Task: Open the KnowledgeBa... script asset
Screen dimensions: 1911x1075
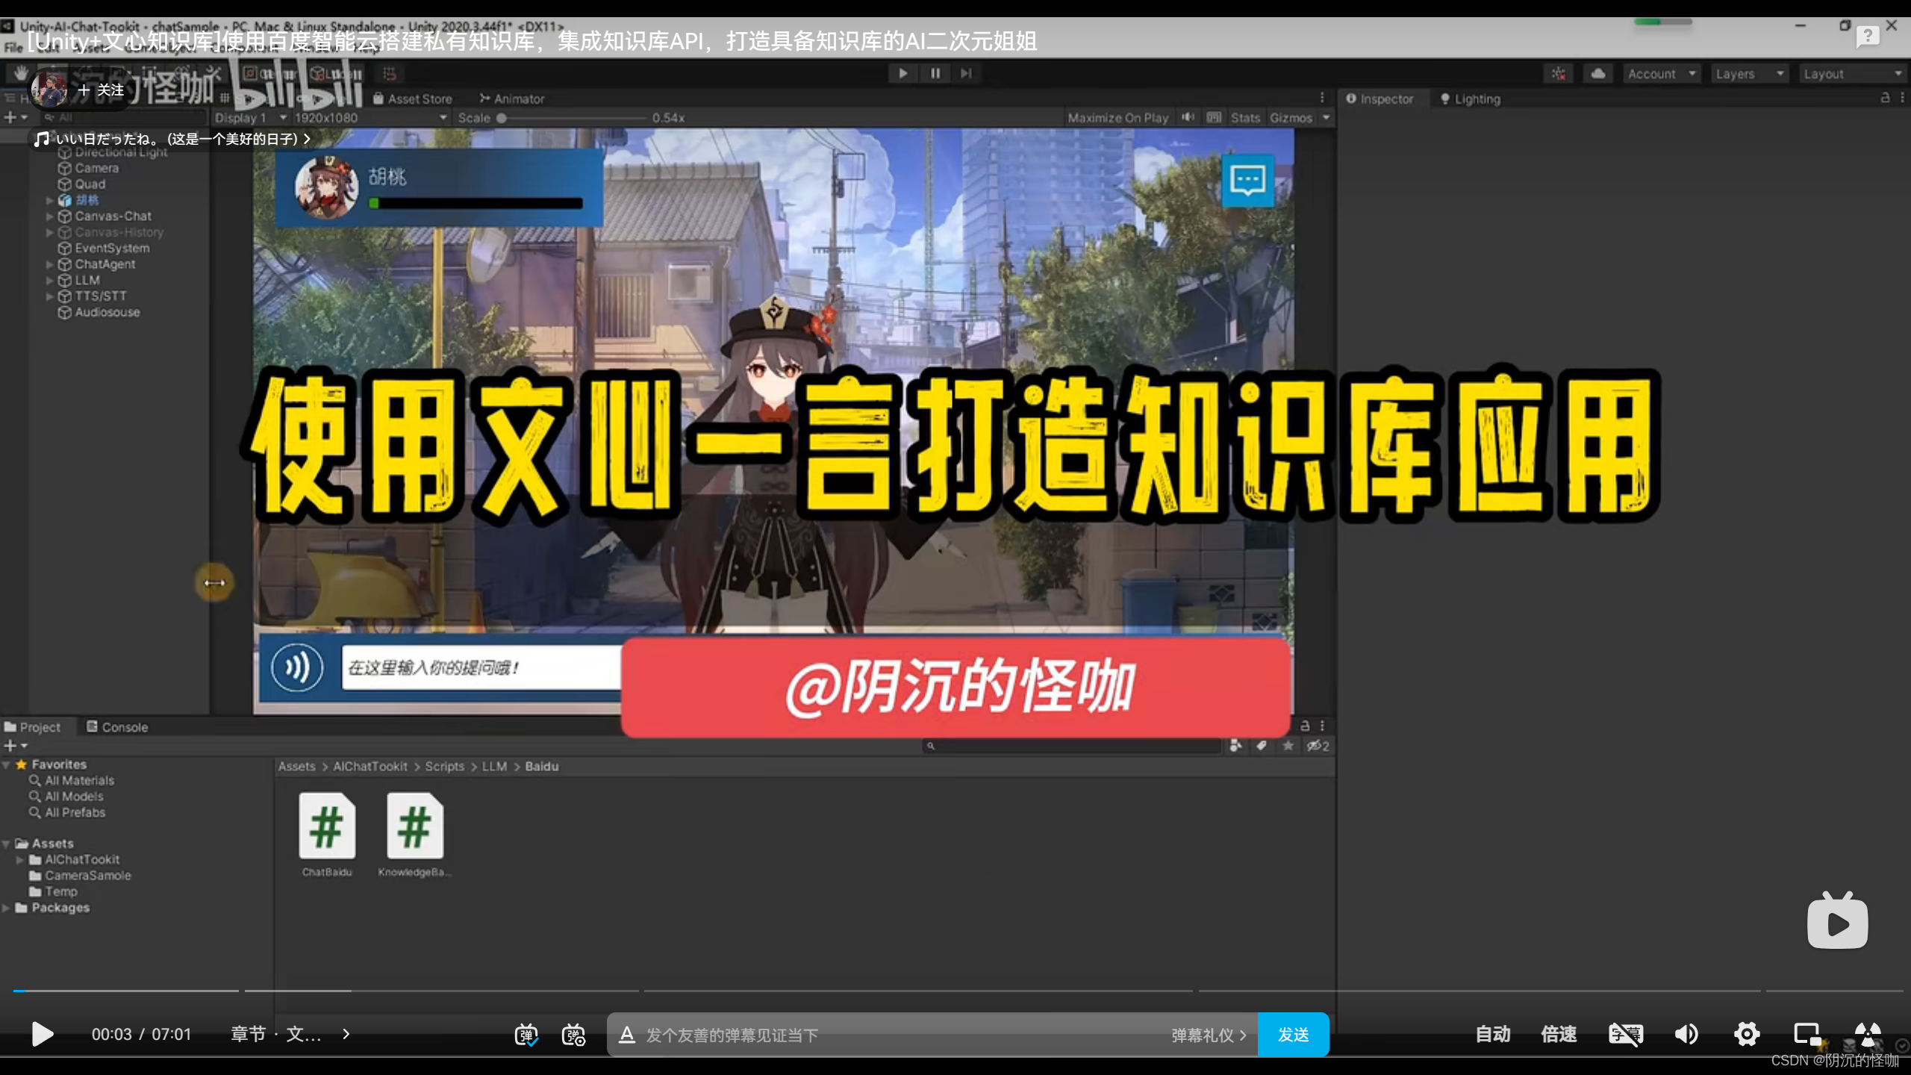Action: 415,835
